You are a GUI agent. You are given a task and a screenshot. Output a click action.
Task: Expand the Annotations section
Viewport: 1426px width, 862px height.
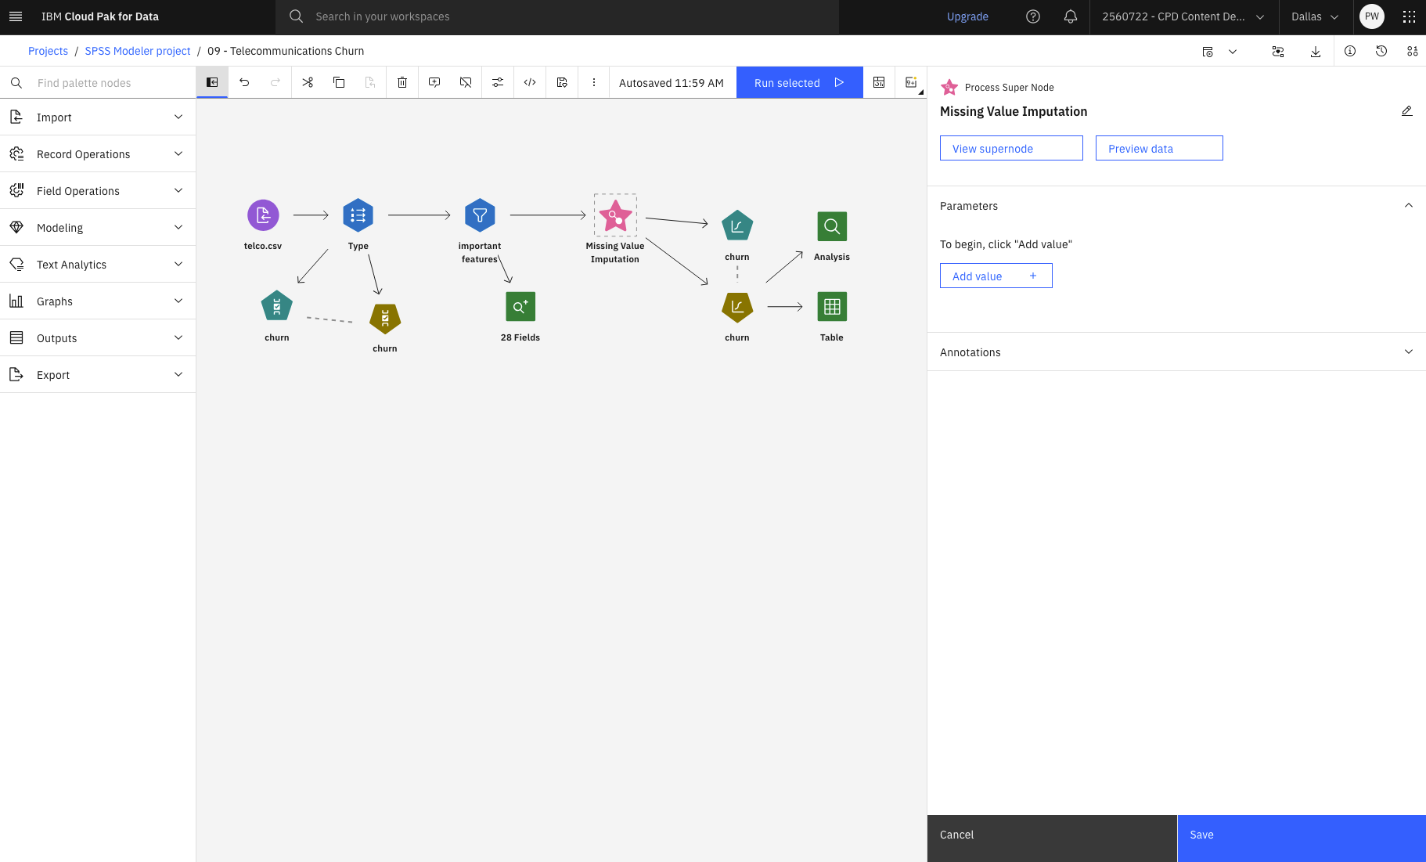point(1176,352)
